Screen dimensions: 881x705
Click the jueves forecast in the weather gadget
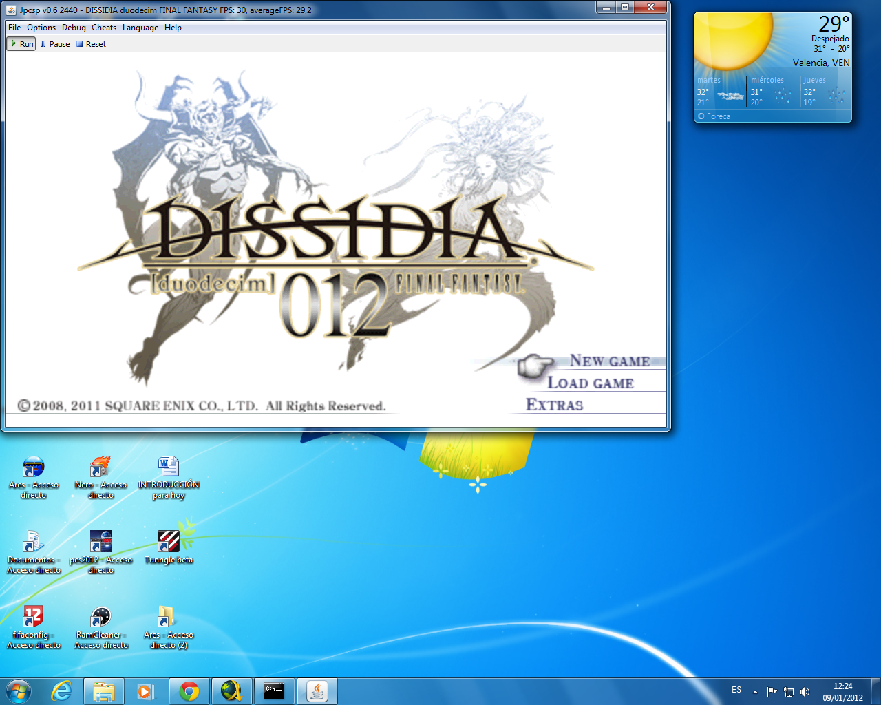click(x=826, y=92)
